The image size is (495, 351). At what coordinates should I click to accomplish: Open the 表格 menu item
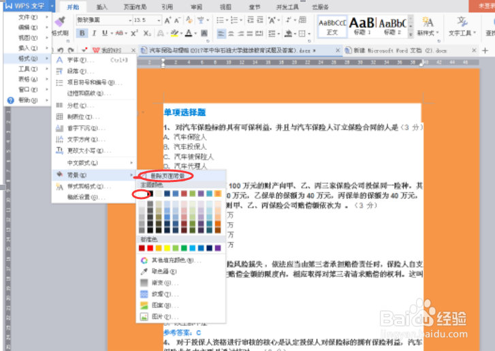[x=28, y=79]
